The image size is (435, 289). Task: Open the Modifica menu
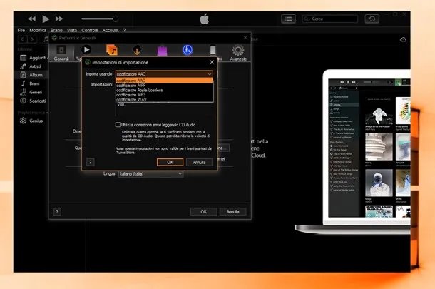[38, 30]
